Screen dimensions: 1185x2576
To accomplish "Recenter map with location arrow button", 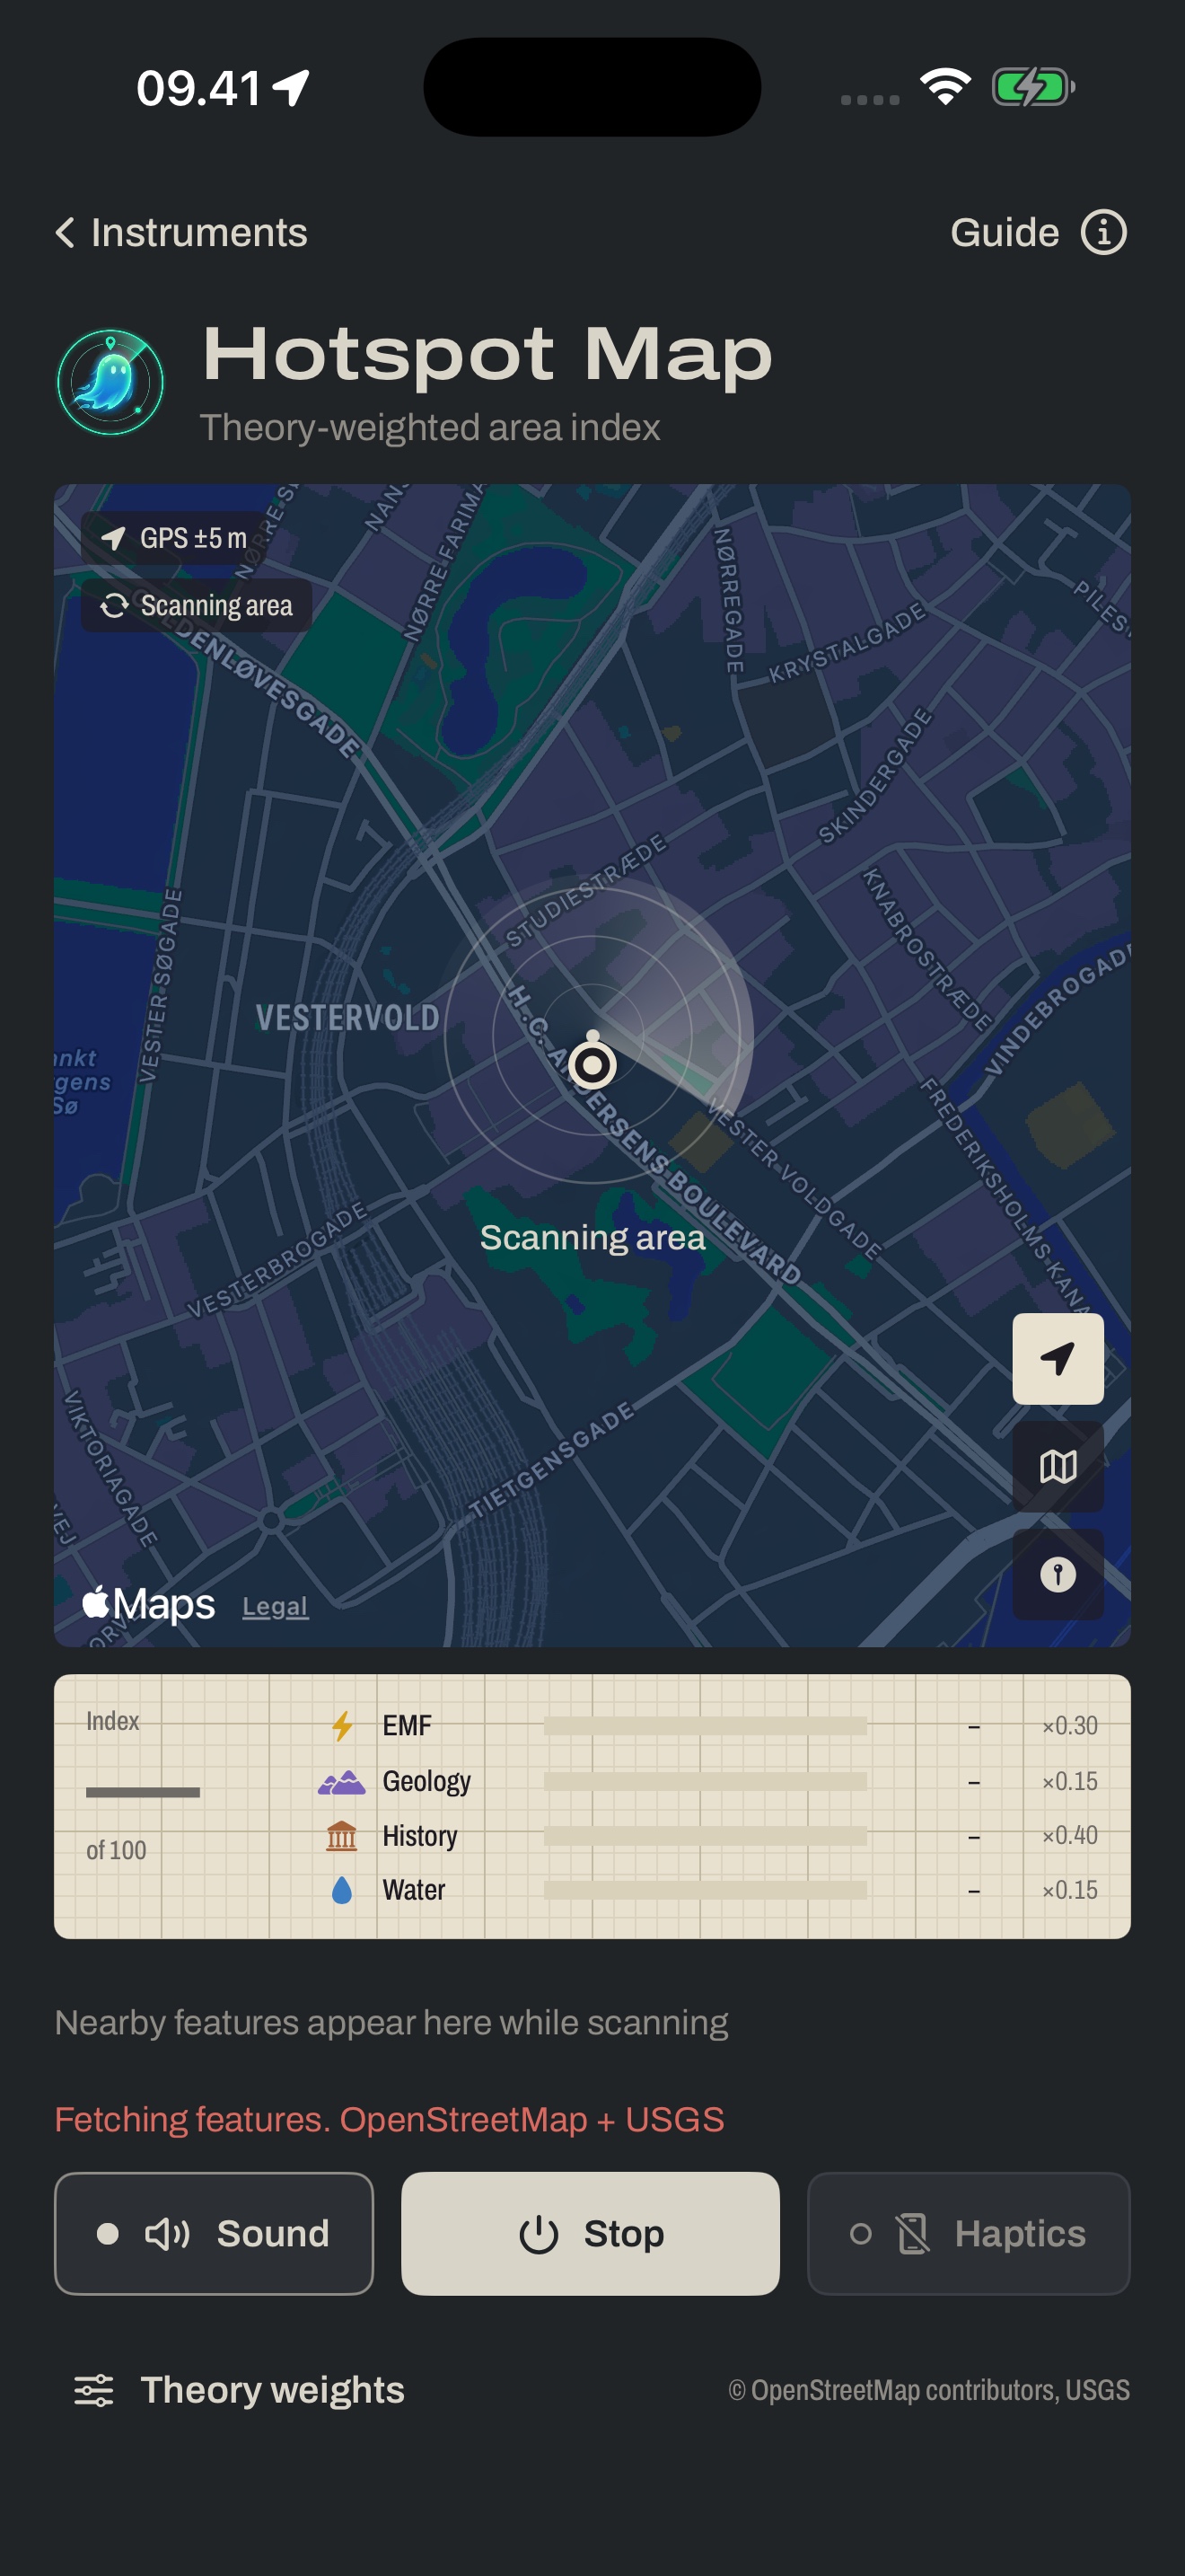I will coord(1058,1358).
